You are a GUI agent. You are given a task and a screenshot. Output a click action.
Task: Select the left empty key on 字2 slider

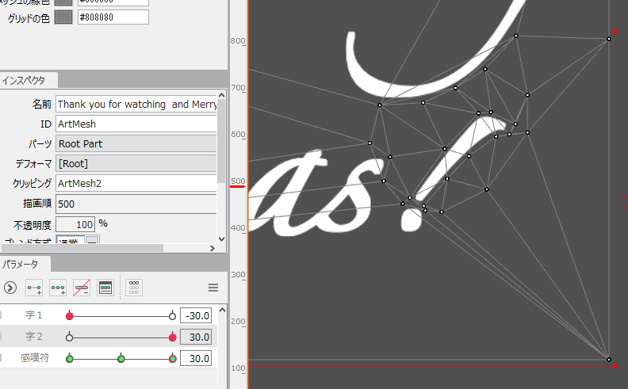(x=69, y=338)
